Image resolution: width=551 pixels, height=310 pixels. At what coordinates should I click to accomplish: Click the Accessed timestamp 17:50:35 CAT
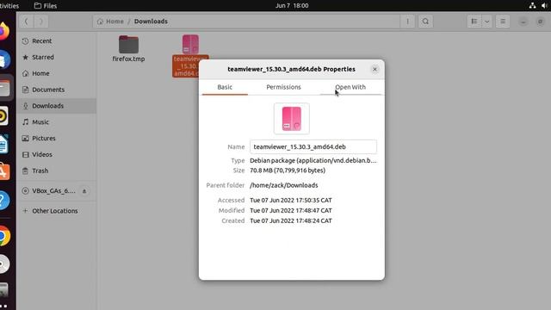click(291, 201)
